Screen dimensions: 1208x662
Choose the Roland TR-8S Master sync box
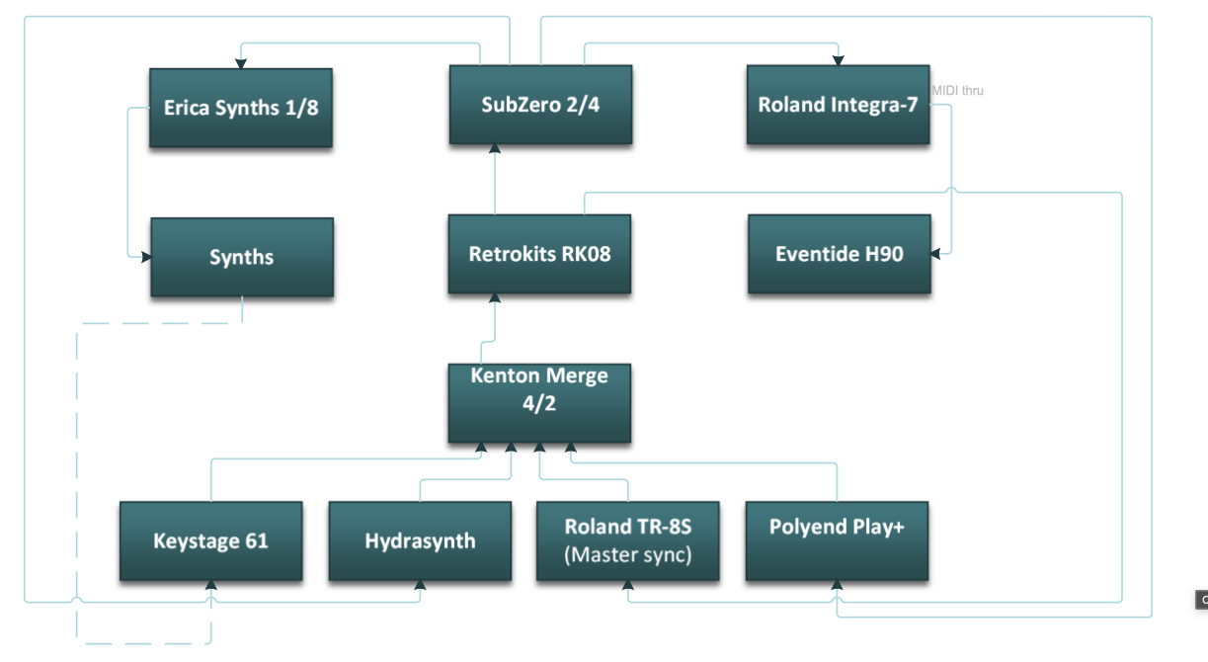click(x=628, y=540)
